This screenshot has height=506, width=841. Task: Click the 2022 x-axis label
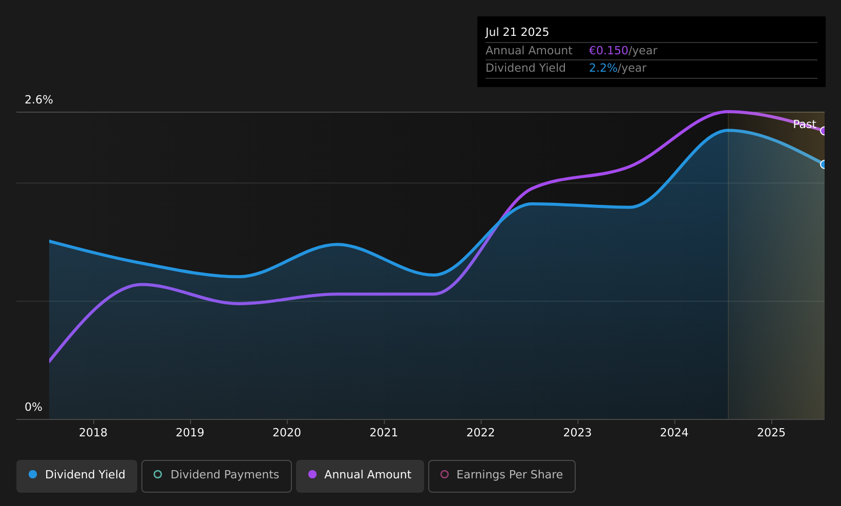[480, 433]
